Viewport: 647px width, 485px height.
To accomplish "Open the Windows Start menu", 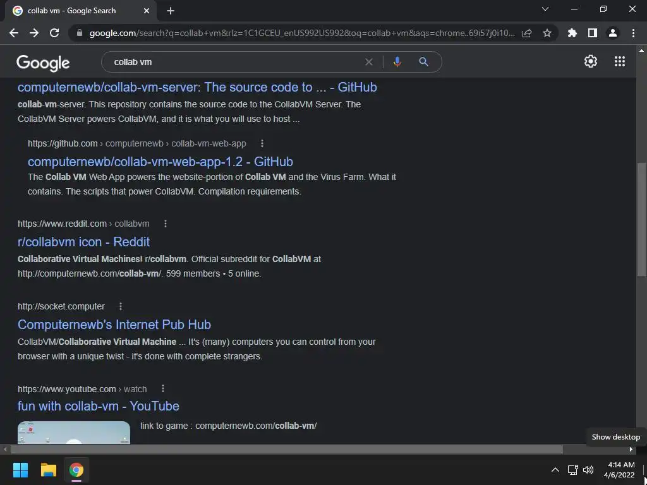I will pyautogui.click(x=20, y=470).
